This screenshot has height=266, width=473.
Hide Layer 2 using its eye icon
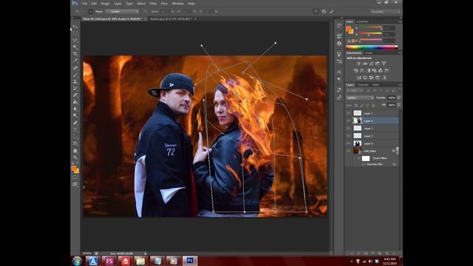pyautogui.click(x=348, y=136)
